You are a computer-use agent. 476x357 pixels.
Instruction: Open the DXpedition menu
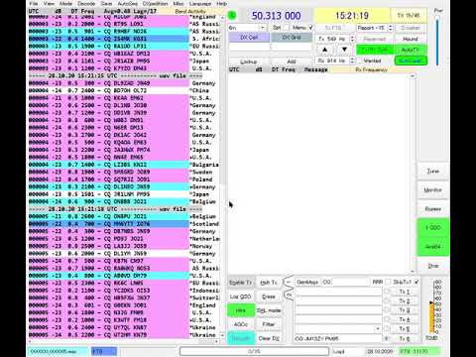(x=155, y=4)
